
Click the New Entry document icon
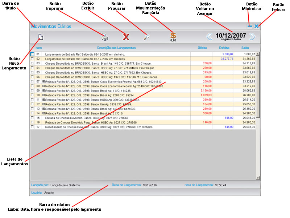pos(41,36)
